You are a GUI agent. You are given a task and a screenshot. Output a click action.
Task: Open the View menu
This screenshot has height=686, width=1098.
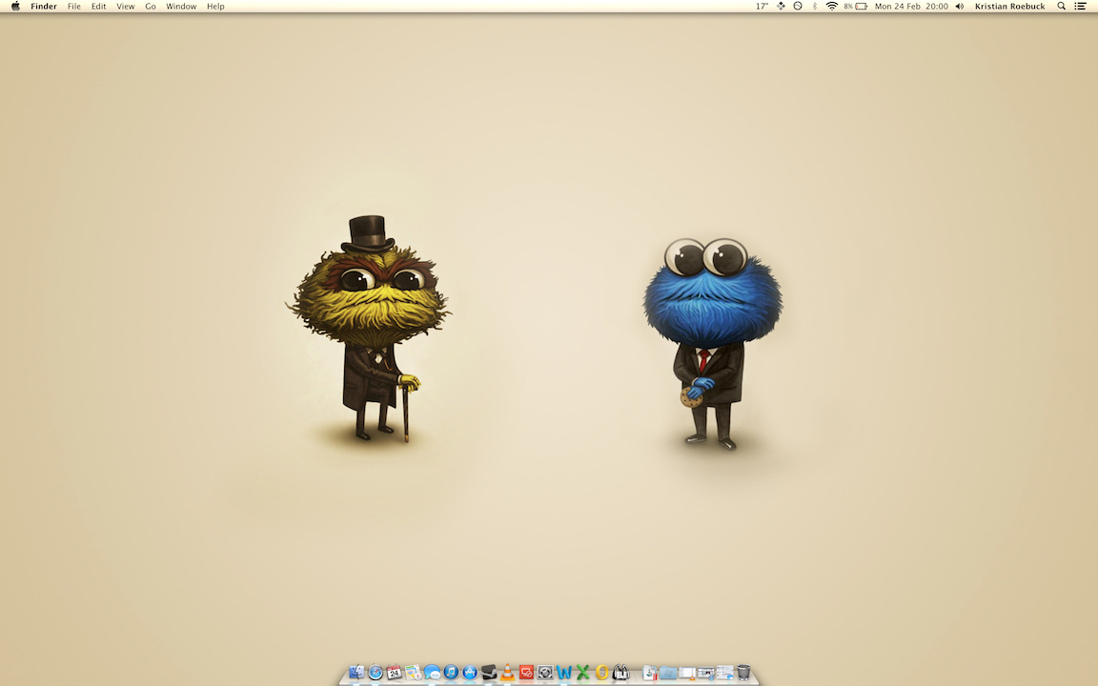point(126,7)
